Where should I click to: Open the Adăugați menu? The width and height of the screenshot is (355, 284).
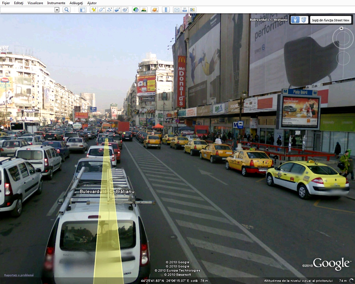tap(76, 3)
